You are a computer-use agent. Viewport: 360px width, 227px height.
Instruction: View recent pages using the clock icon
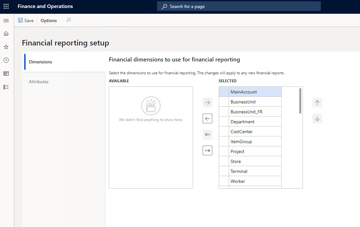click(6, 60)
